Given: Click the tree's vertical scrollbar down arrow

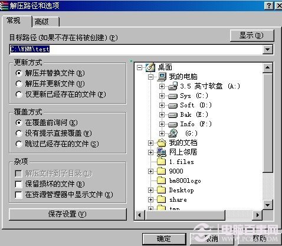Looking at the screenshot, I should click(x=267, y=205).
